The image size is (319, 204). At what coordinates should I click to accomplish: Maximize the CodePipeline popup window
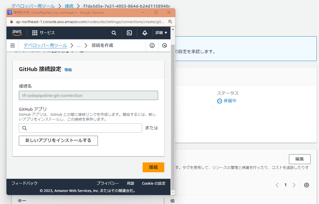point(156,13)
